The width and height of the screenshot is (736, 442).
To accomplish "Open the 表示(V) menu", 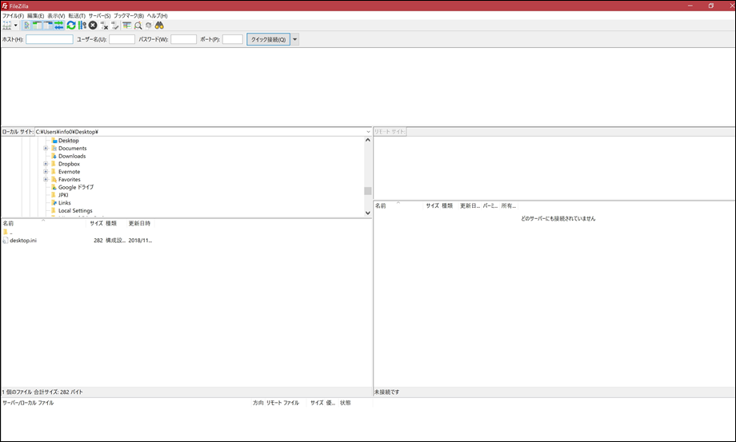I will tap(56, 16).
